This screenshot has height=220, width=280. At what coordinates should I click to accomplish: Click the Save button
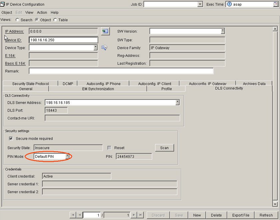(179, 215)
